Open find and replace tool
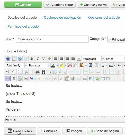 point(49,72)
